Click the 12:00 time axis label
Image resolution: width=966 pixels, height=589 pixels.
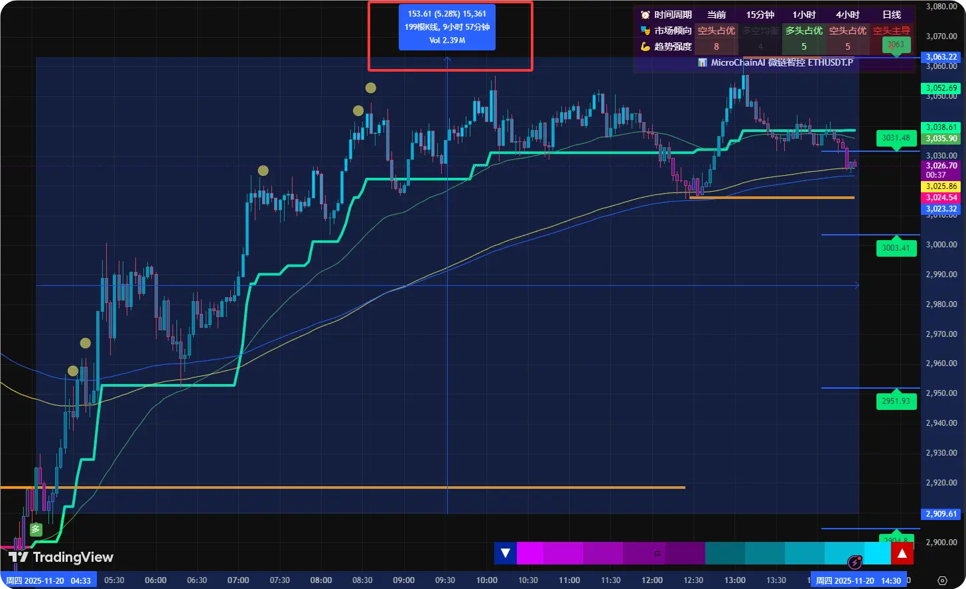click(x=652, y=580)
